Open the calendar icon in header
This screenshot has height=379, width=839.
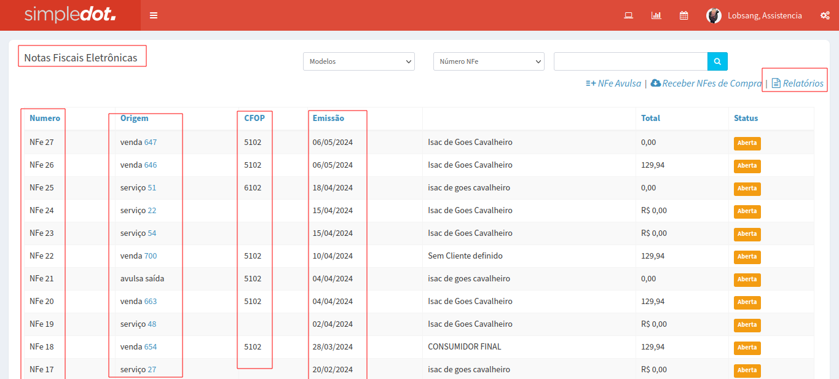pos(683,15)
